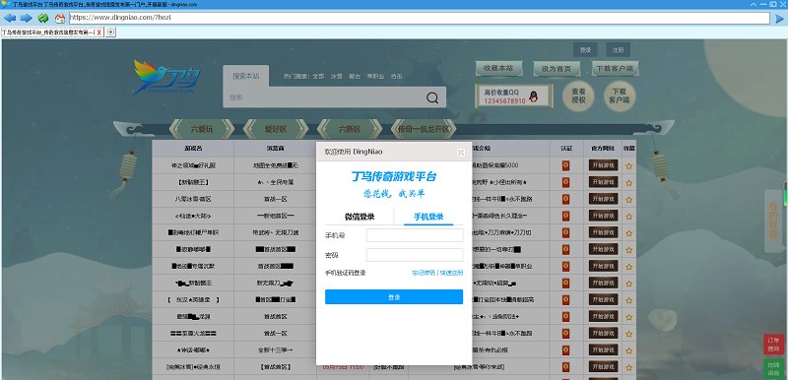Viewport: 788px width, 380px height.
Task: Click the address bar showing dingniao.com
Action: (x=420, y=18)
